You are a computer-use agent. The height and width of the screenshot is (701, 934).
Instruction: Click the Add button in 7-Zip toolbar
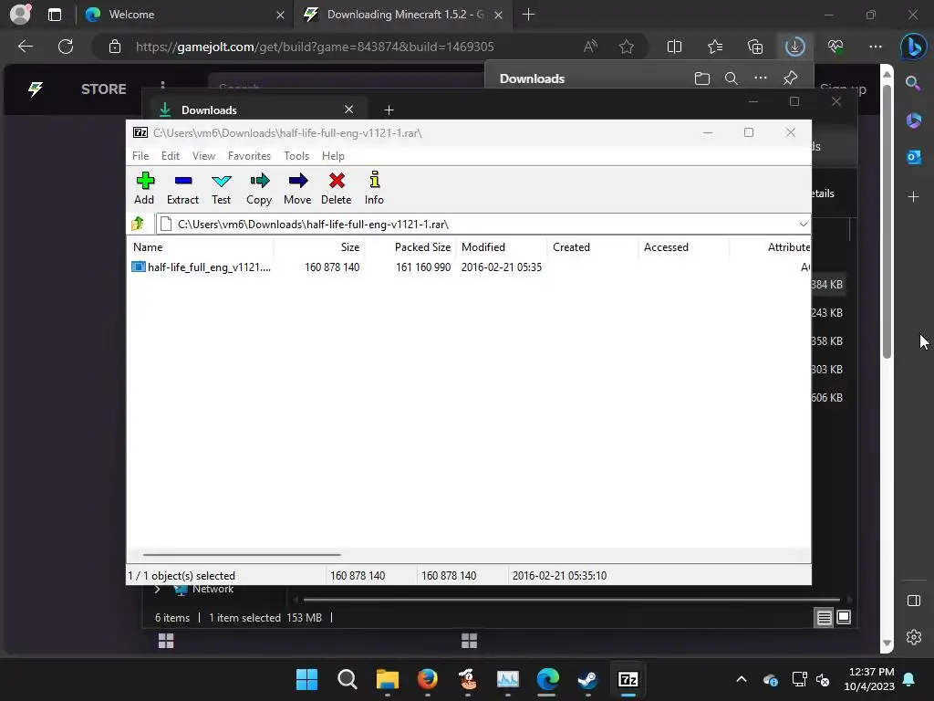pos(144,188)
